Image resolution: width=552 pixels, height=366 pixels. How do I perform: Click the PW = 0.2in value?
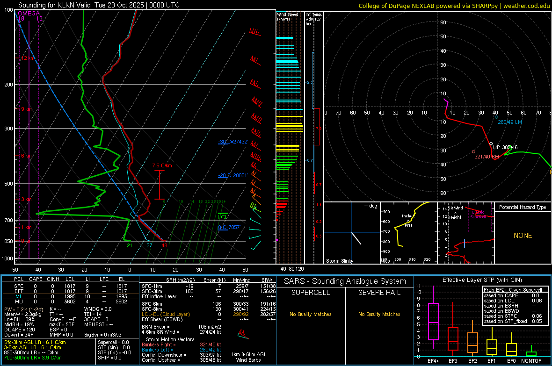click(x=23, y=309)
